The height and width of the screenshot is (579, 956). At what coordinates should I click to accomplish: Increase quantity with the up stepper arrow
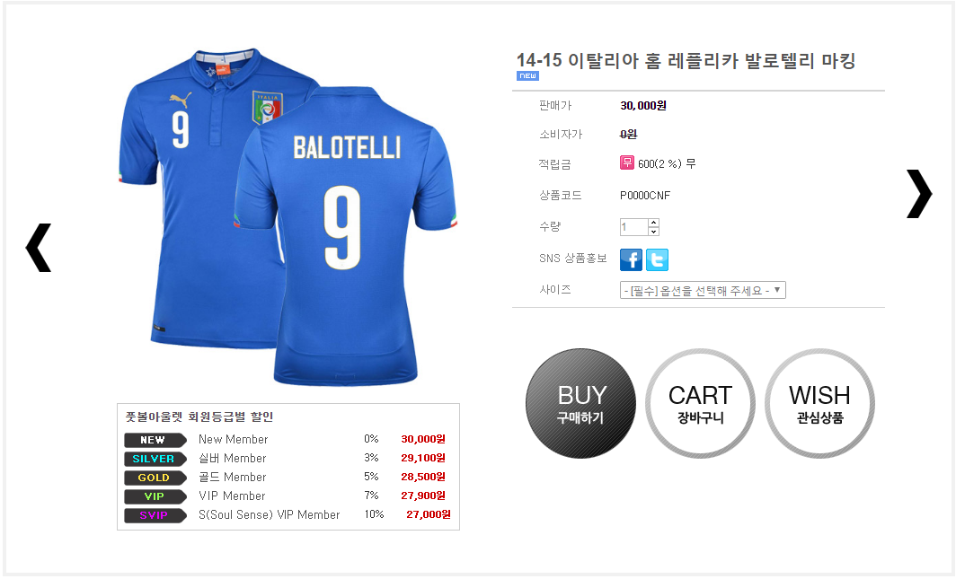point(653,223)
